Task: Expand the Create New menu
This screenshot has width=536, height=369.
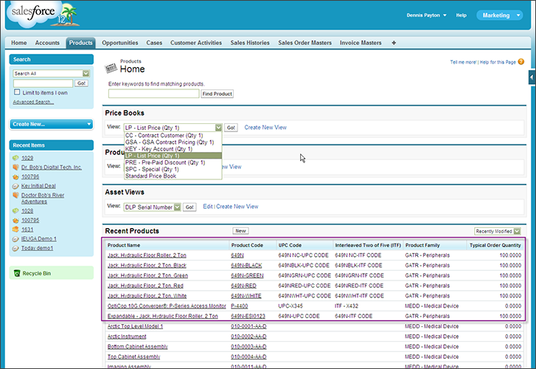Action: pos(52,124)
